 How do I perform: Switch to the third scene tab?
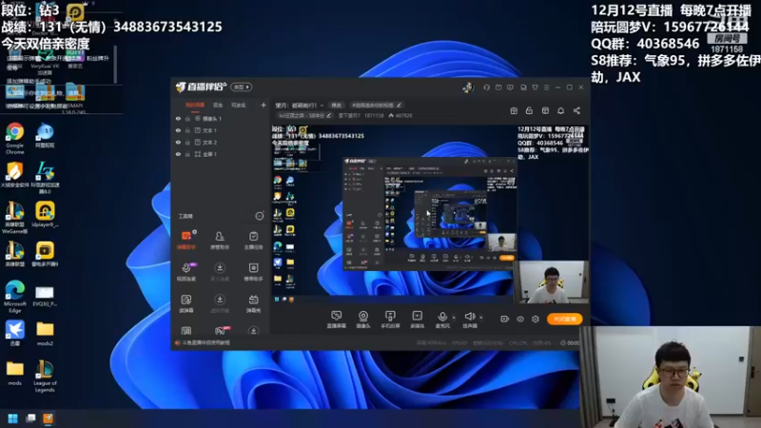[x=238, y=105]
